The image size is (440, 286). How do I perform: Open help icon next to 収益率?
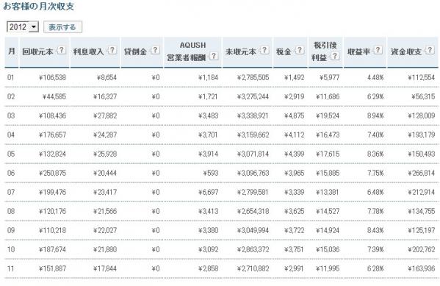click(378, 50)
